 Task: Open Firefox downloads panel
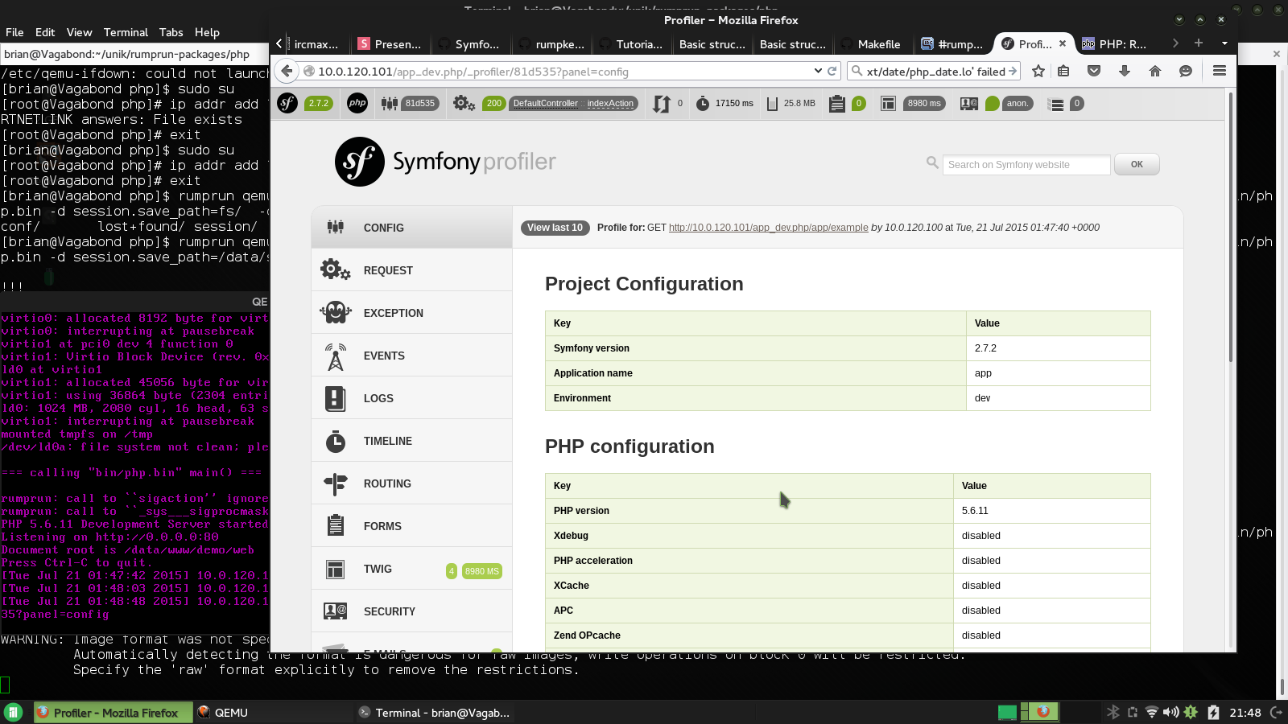tap(1125, 71)
